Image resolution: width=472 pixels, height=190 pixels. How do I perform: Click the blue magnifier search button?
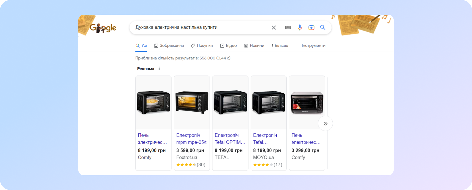coord(323,27)
